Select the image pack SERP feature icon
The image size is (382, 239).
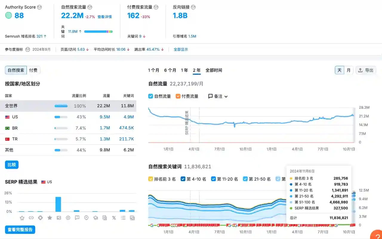(x=59, y=218)
